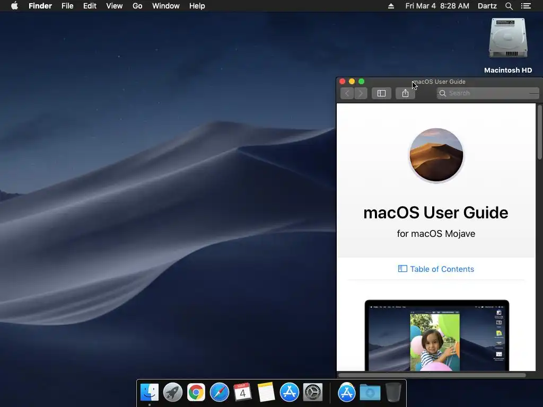
Task: Minimize the macOS User Guide window
Action: 352,81
